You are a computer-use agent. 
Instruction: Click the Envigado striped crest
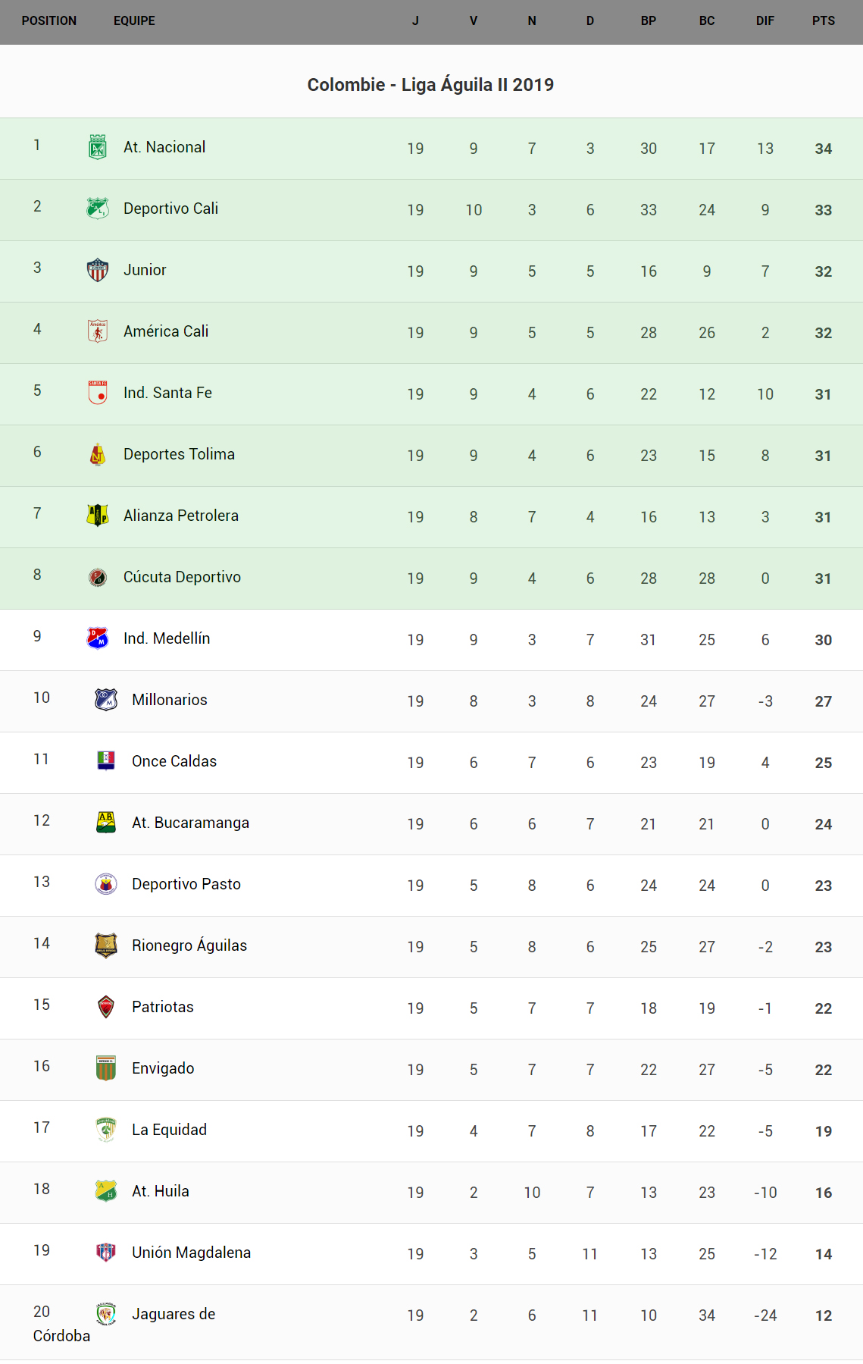click(x=106, y=1068)
